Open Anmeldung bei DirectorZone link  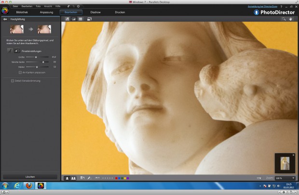coord(262,6)
